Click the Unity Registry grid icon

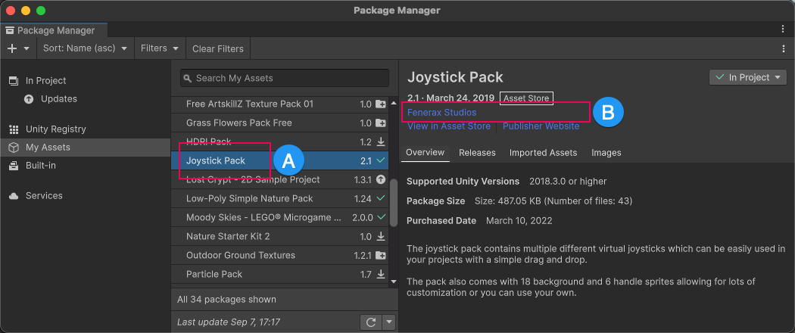point(14,129)
